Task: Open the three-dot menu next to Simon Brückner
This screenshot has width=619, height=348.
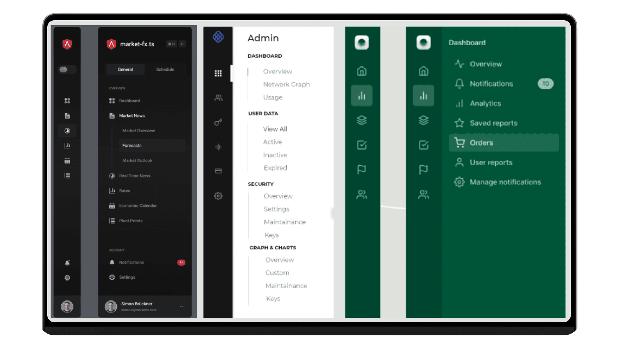Action: coord(182,307)
